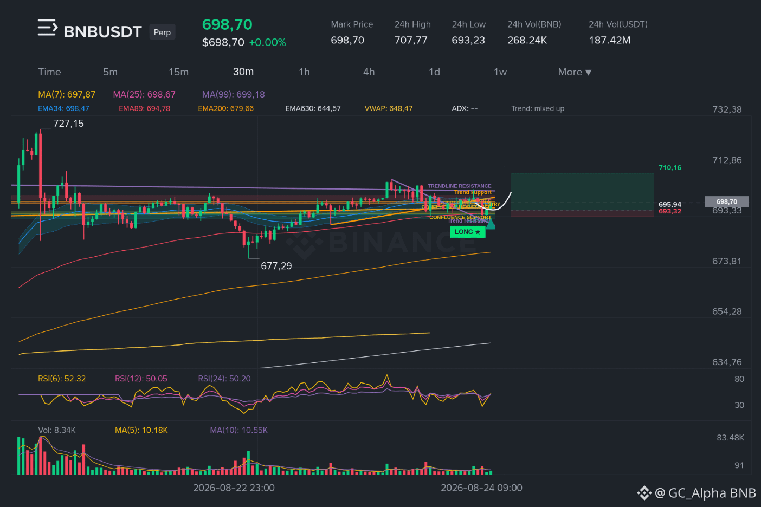Screen dimensions: 761x507
Task: Click the EMA89: 694,78 label
Action: pos(144,108)
